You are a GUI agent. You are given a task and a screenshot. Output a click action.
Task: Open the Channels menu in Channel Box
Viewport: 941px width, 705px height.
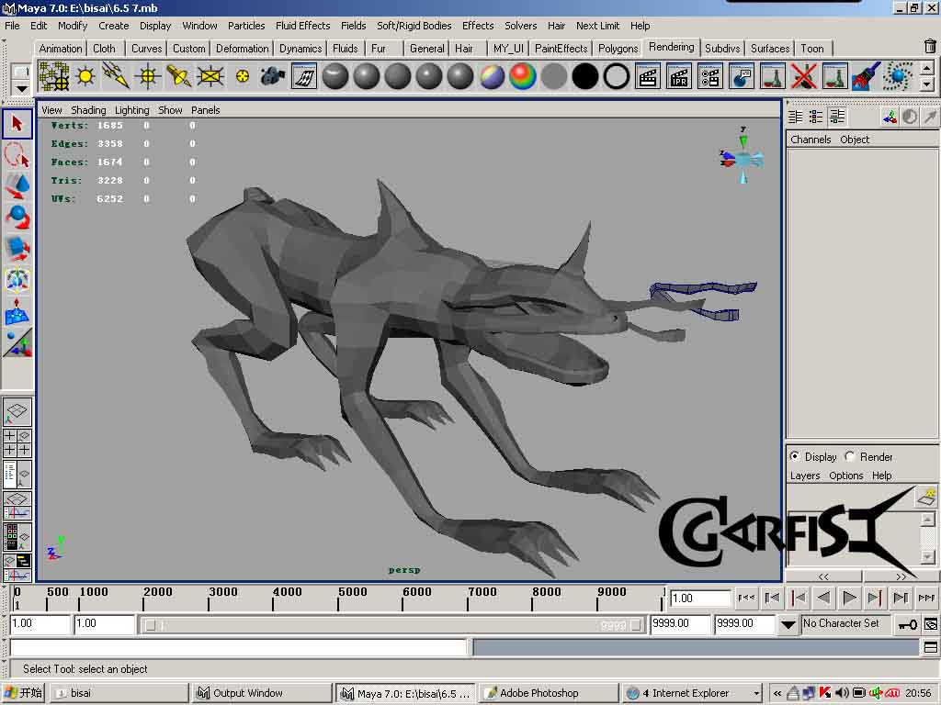click(x=811, y=140)
